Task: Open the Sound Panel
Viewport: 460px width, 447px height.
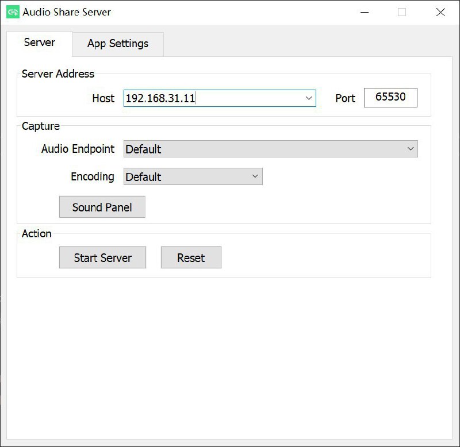Action: pos(102,207)
